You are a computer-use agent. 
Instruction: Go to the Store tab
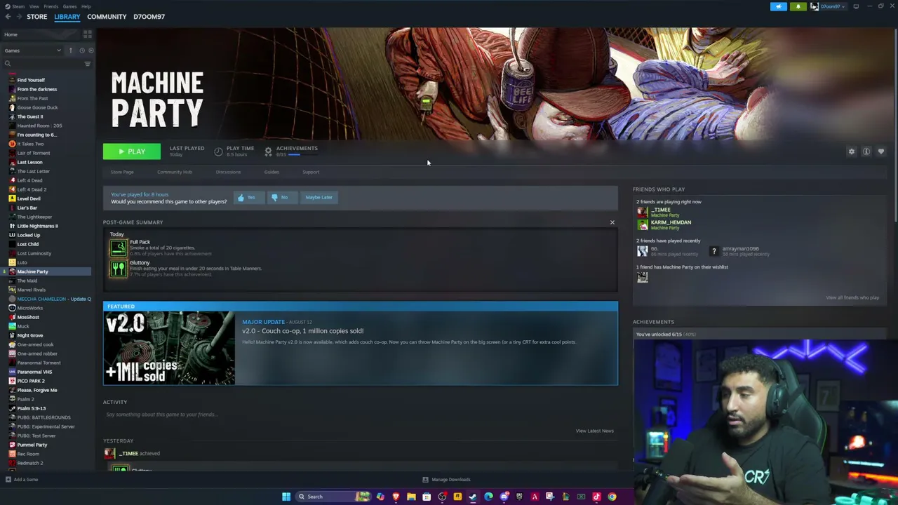(37, 17)
